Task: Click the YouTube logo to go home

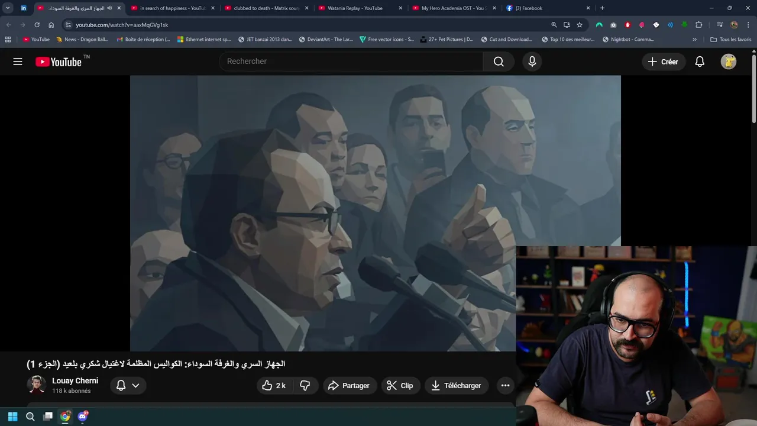Action: click(59, 62)
